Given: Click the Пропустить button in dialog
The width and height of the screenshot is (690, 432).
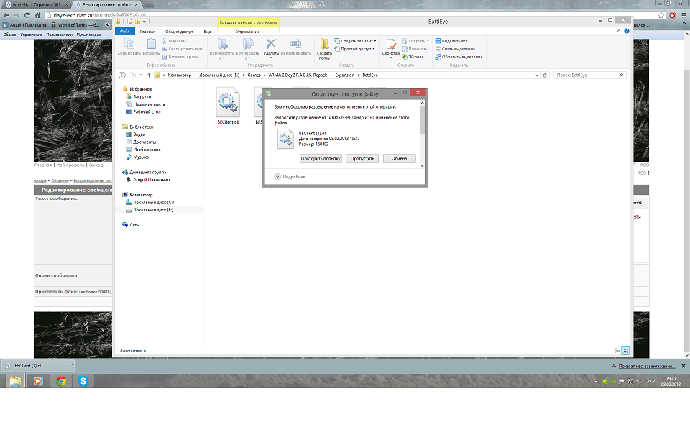Looking at the screenshot, I should [x=362, y=158].
